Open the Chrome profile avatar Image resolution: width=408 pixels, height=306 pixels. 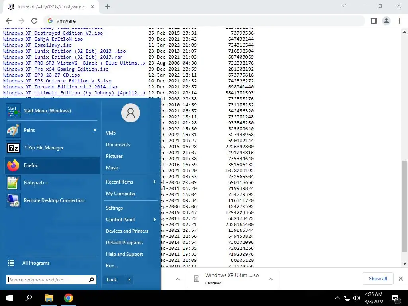pyautogui.click(x=386, y=21)
